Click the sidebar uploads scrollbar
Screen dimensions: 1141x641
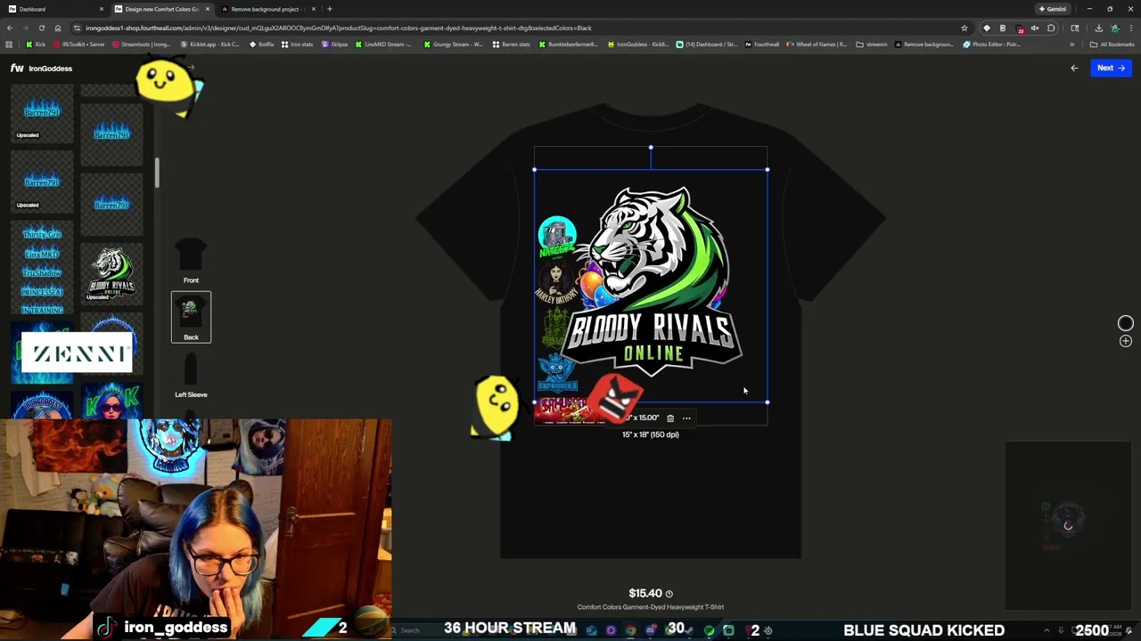click(x=157, y=173)
